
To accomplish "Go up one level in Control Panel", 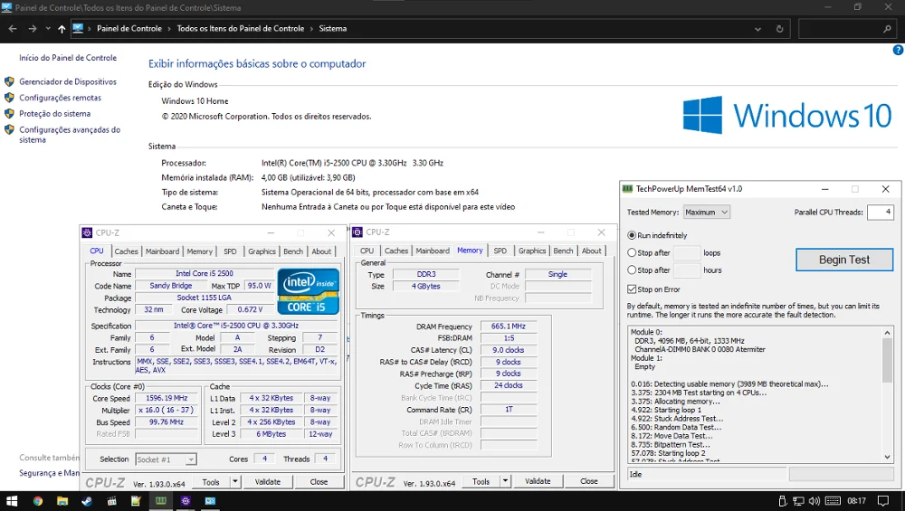I will (62, 28).
